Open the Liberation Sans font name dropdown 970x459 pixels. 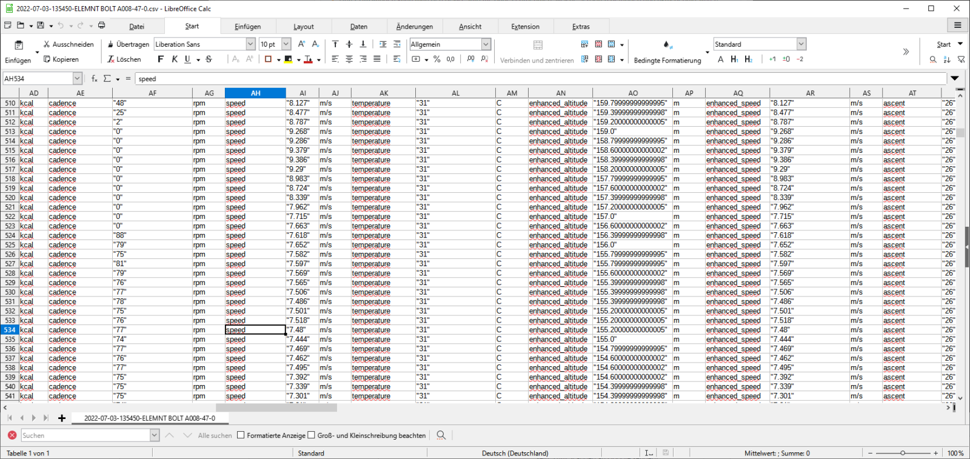click(250, 44)
